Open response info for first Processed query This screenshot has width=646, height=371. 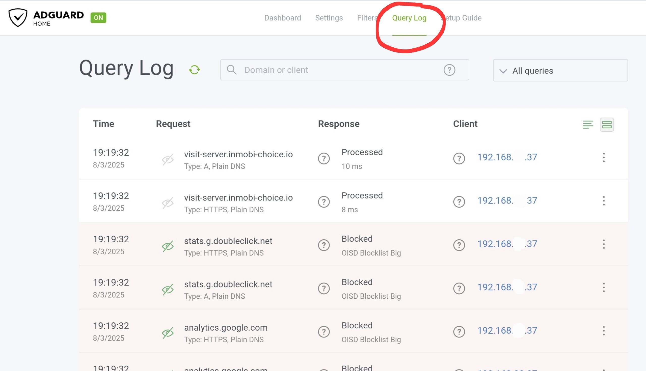[324, 158]
